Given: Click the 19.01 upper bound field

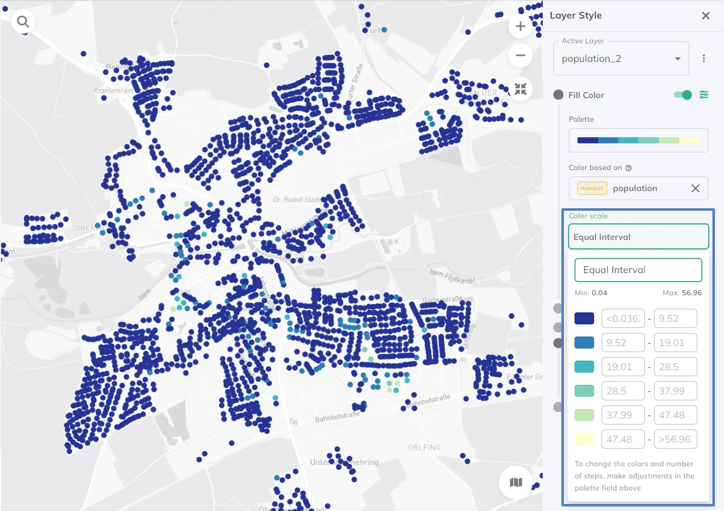Looking at the screenshot, I should tap(676, 343).
